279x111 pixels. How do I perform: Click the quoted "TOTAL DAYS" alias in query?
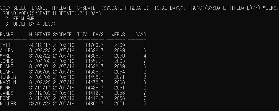pyautogui.click(x=167, y=8)
